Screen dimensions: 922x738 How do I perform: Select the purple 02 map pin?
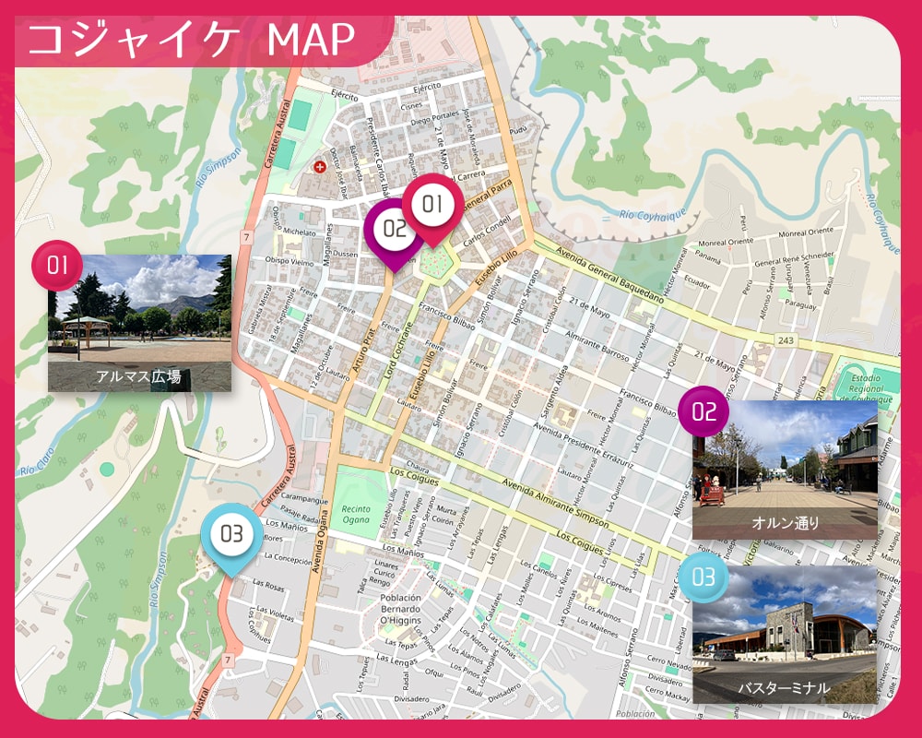[x=394, y=229]
